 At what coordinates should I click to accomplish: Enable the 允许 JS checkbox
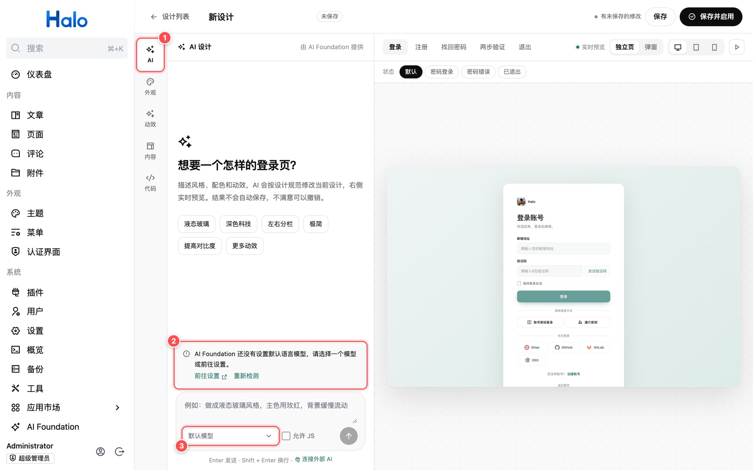(286, 436)
